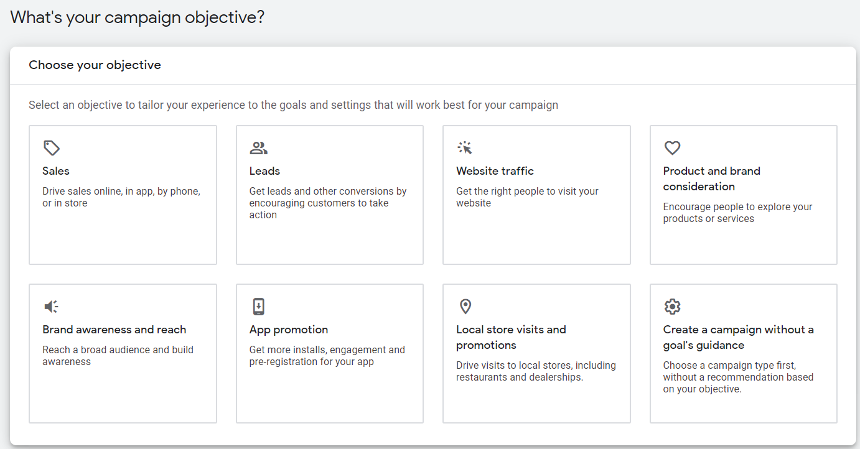Click the gear icon for no-goal campaign
Screen dimensions: 860x449
point(672,307)
